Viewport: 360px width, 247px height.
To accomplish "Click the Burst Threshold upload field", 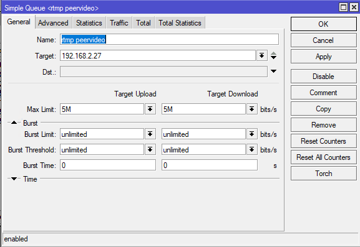I will pos(102,149).
